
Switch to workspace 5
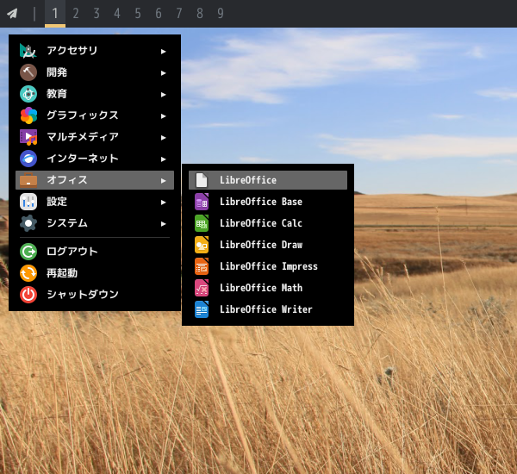point(138,14)
